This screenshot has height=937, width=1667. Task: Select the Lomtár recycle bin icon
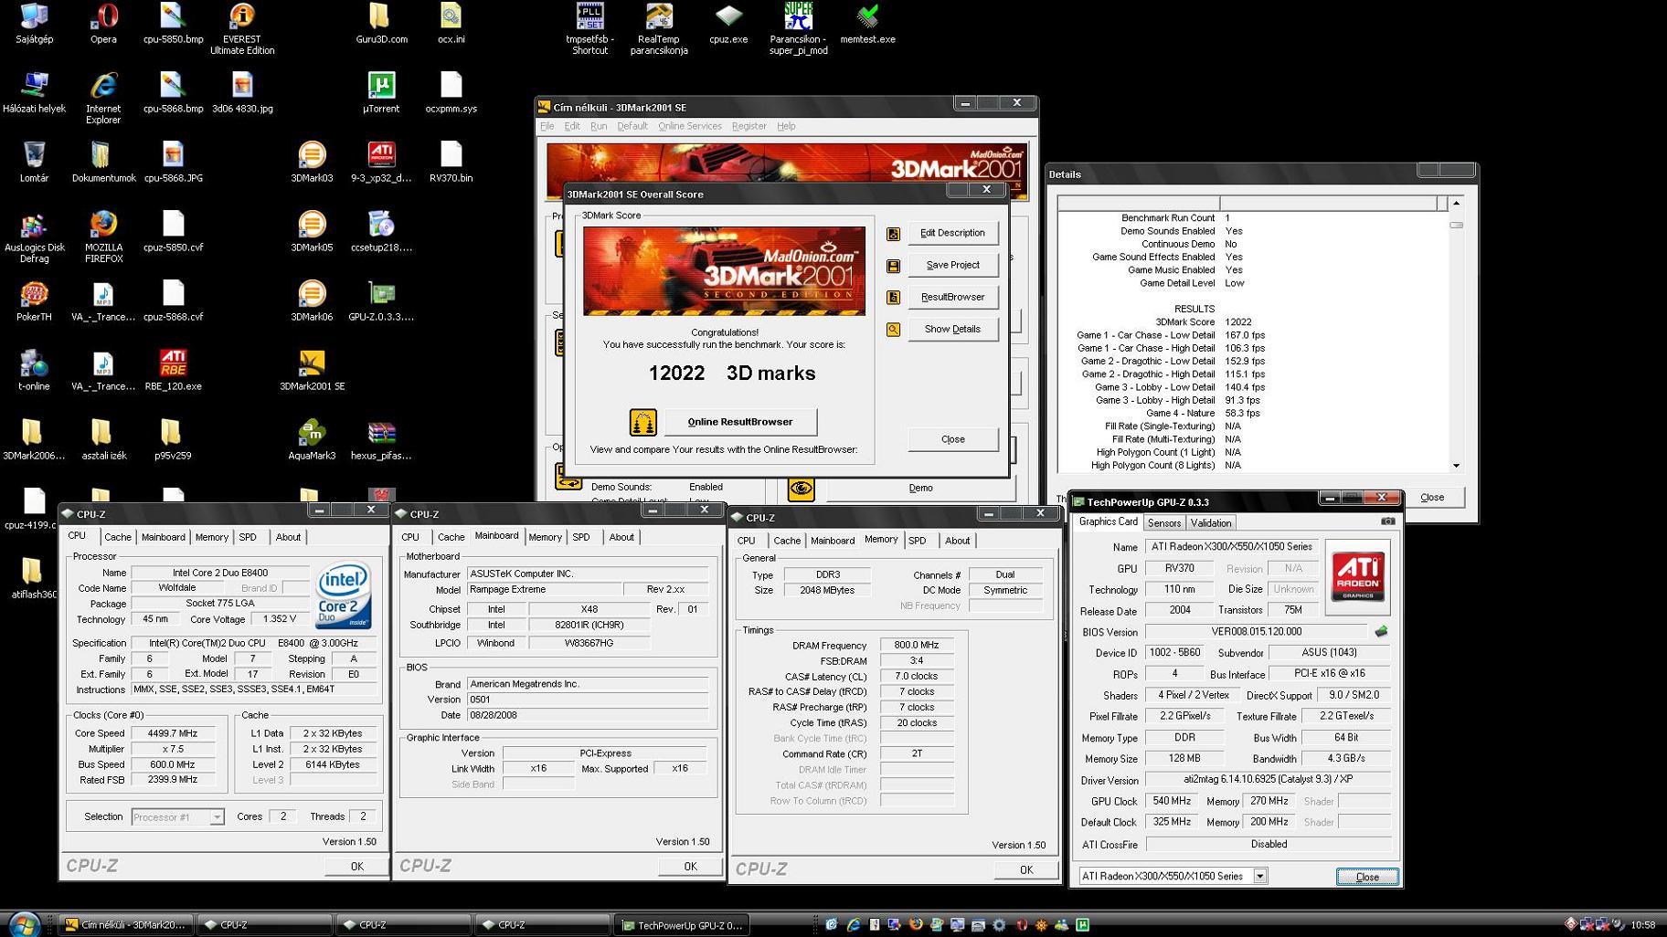point(34,162)
